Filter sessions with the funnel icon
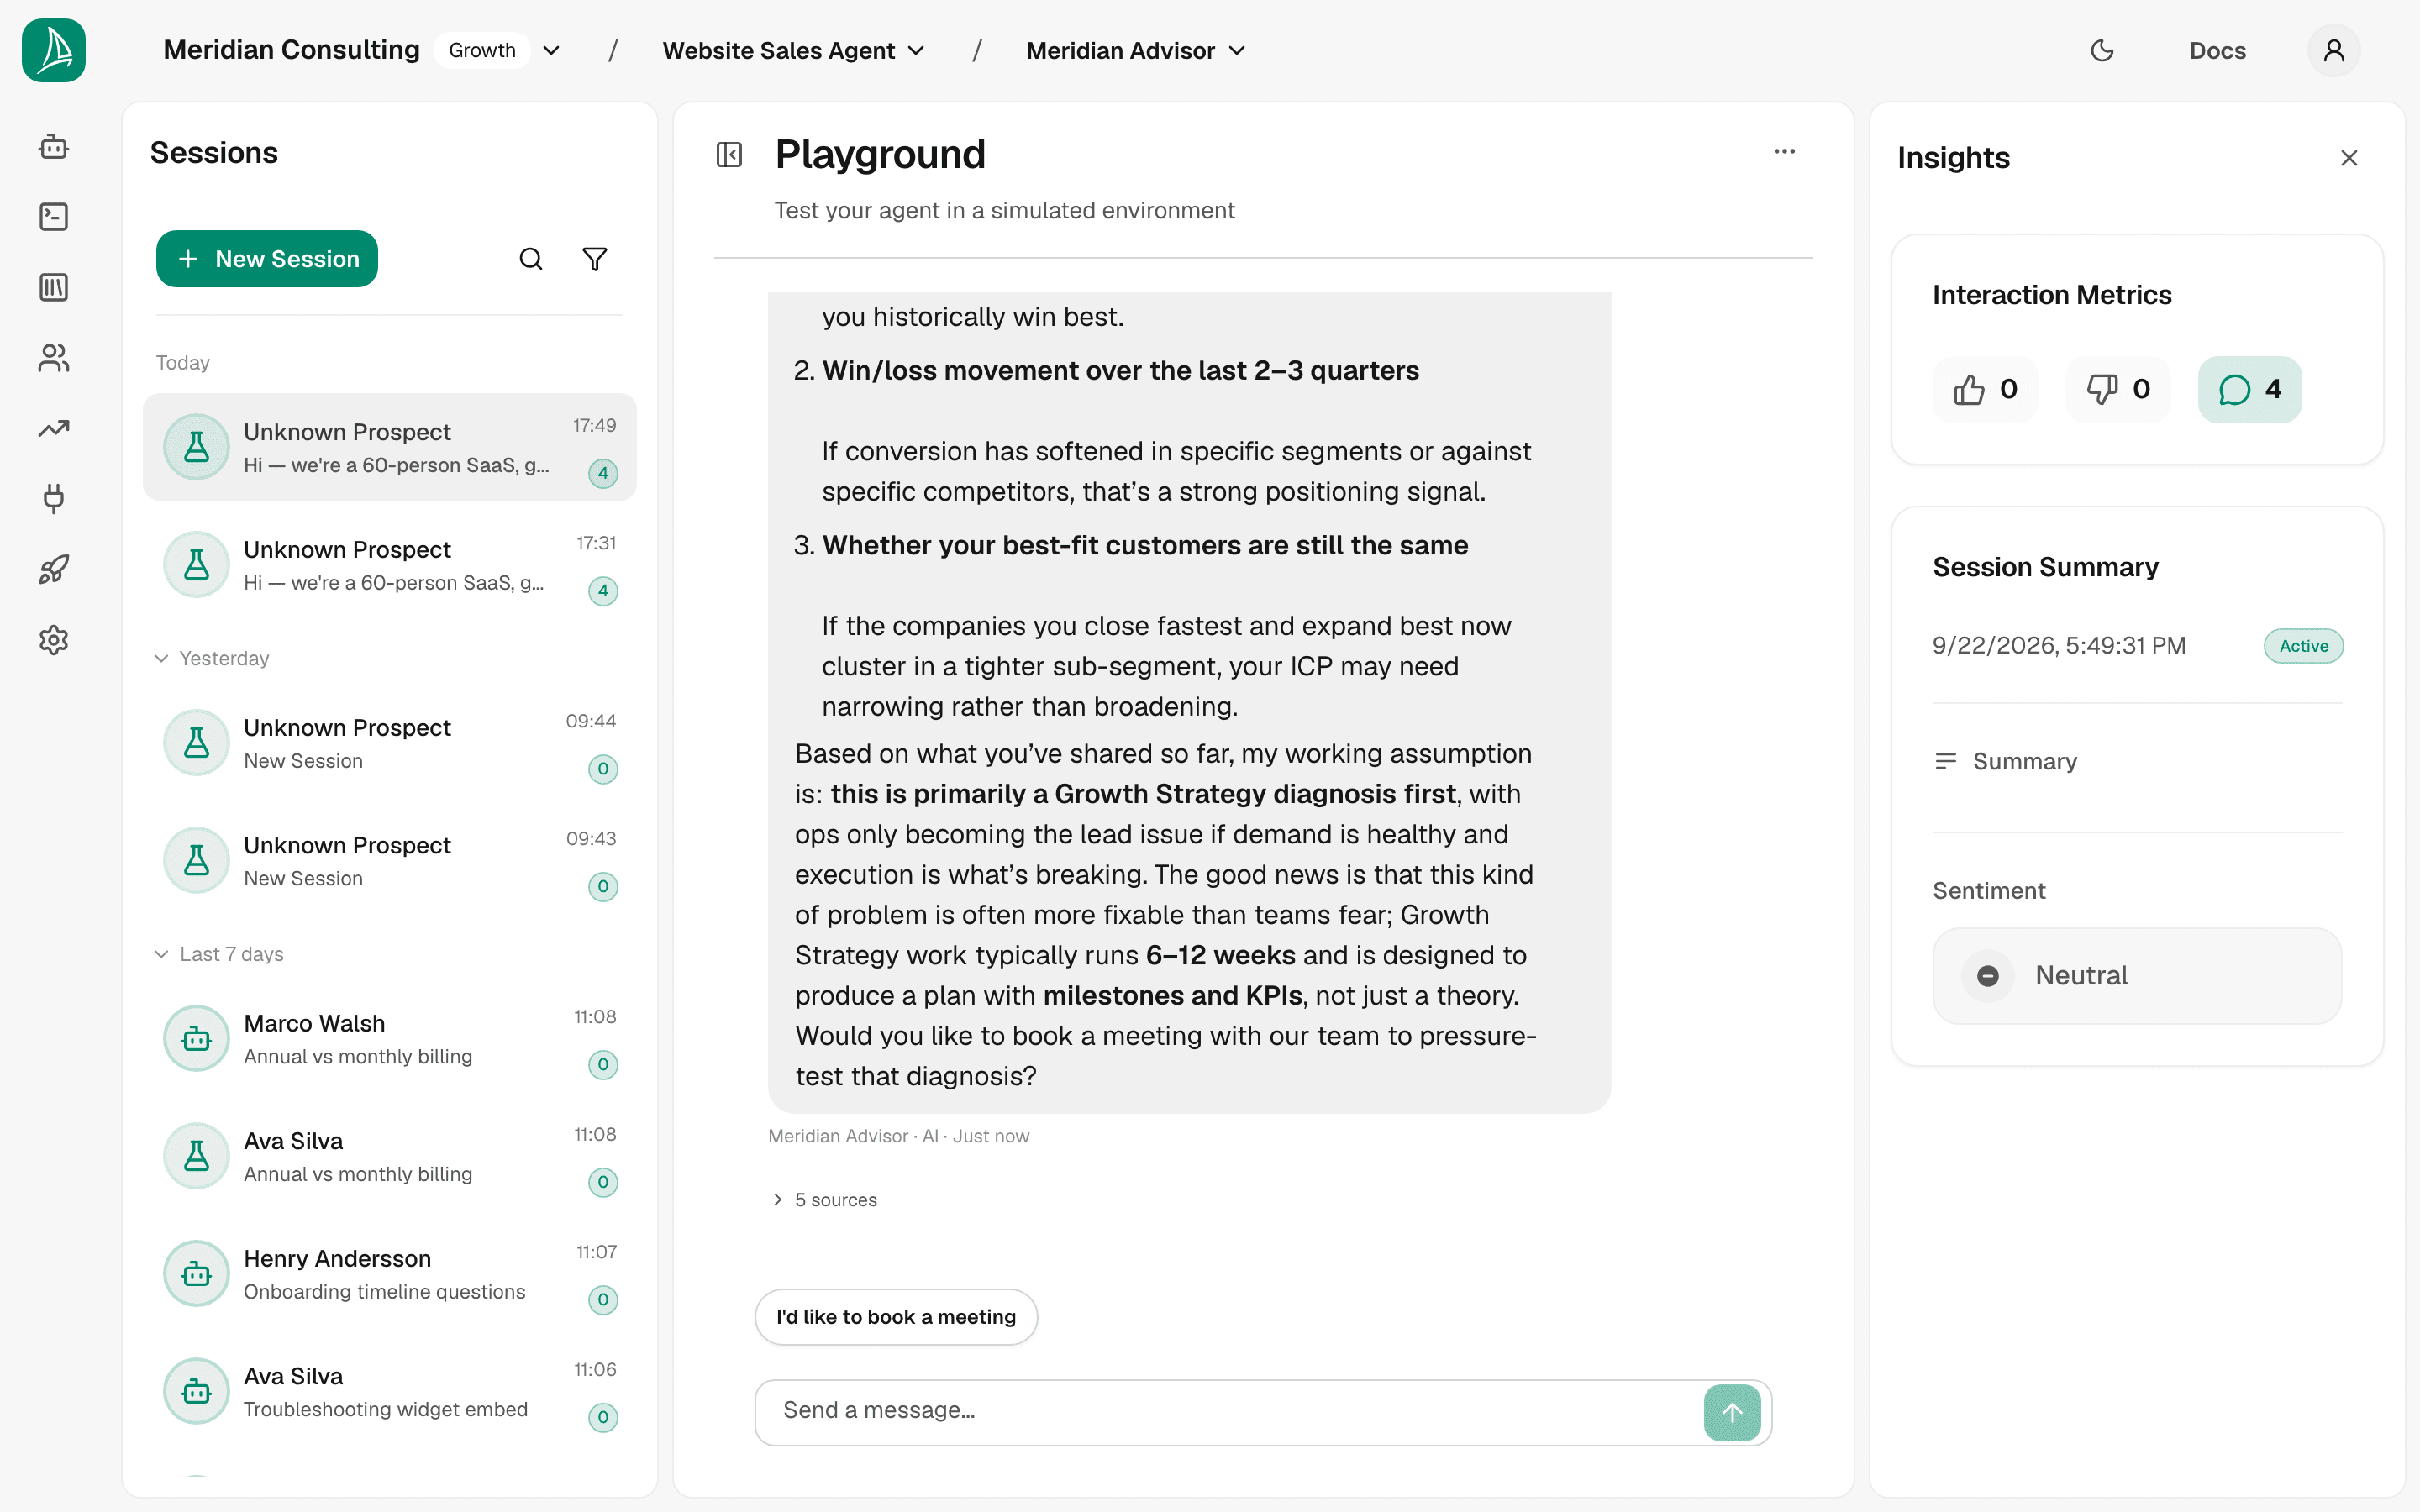This screenshot has width=2420, height=1512. pyautogui.click(x=595, y=259)
